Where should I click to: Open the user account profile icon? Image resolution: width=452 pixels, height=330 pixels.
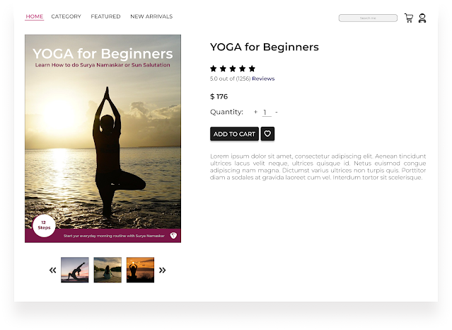coord(422,18)
